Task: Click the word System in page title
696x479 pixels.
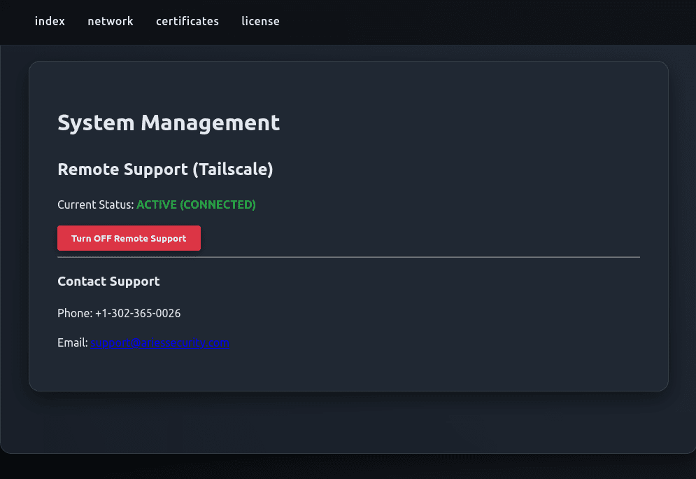Action: click(x=96, y=123)
